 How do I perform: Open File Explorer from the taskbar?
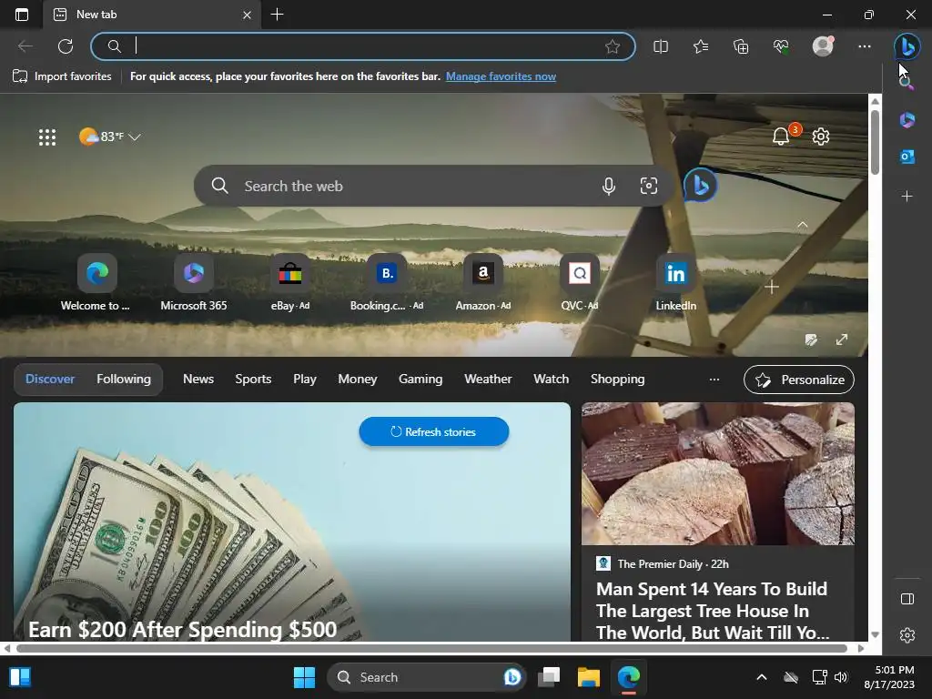click(589, 677)
